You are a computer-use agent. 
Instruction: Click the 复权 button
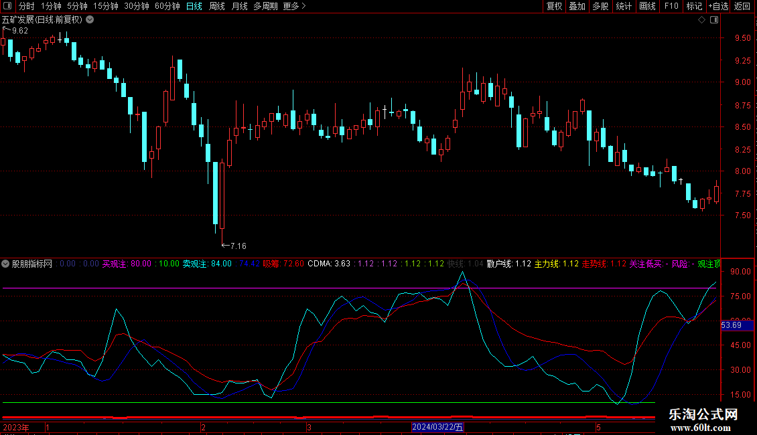click(554, 6)
